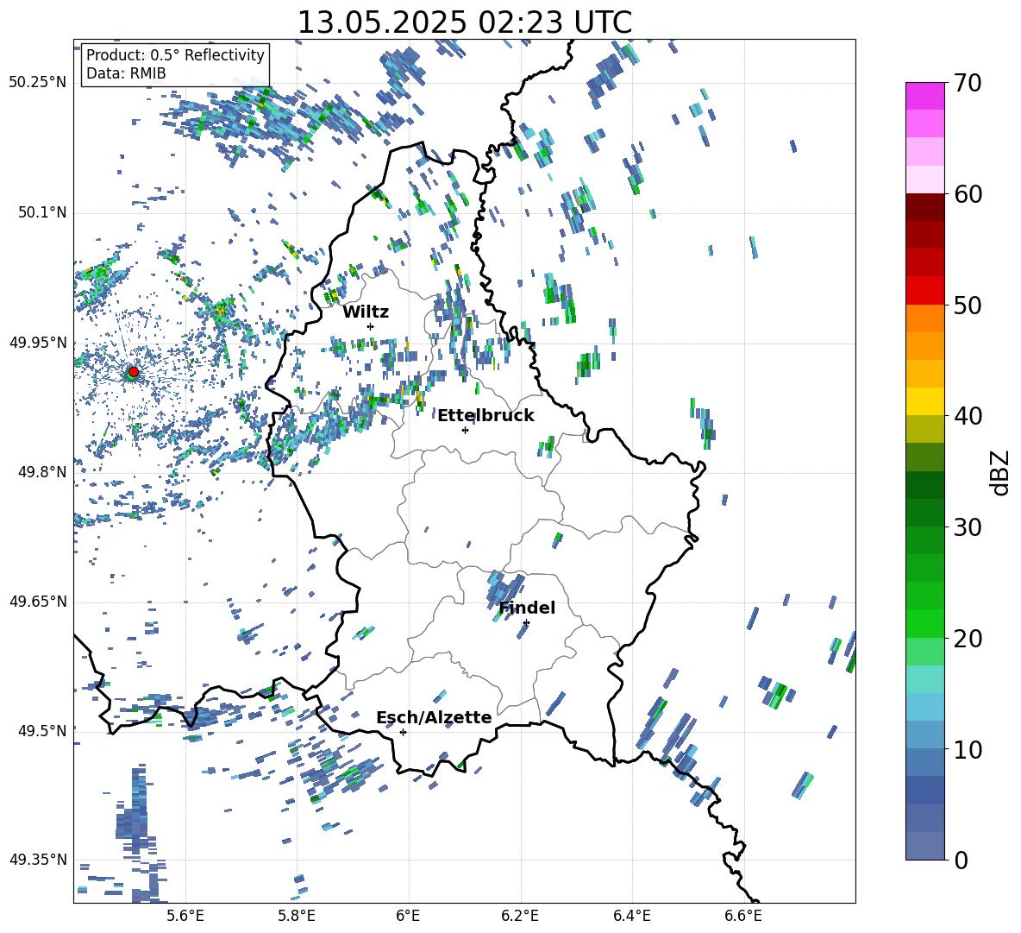Image resolution: width=1021 pixels, height=933 pixels.
Task: Click the 49.8°N latitude tick label
Action: coord(41,472)
